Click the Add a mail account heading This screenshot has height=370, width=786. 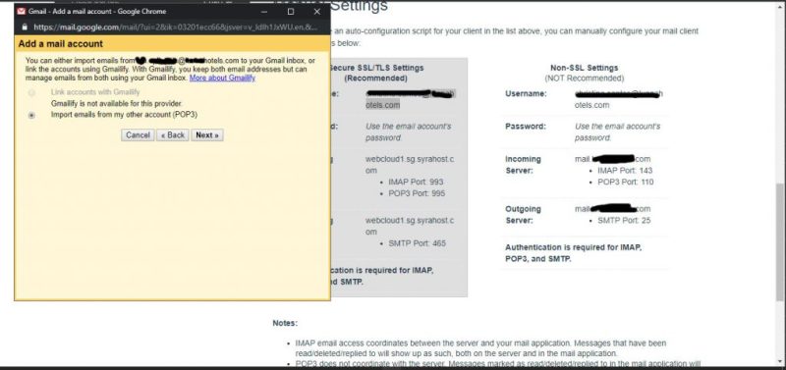pos(61,43)
